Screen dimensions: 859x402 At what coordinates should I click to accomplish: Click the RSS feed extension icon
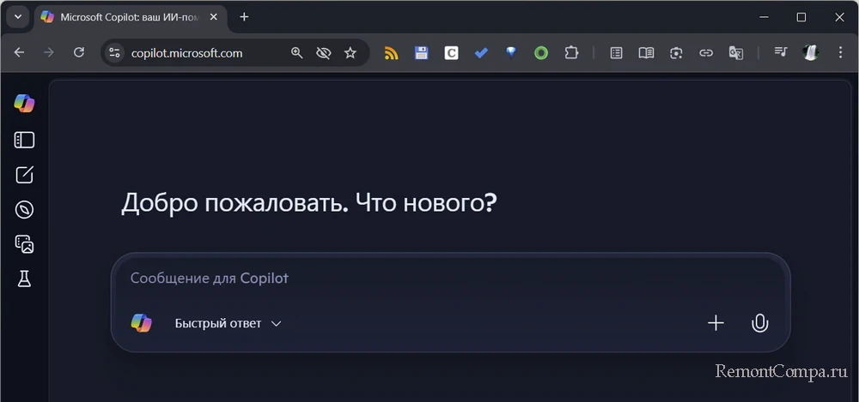point(391,53)
